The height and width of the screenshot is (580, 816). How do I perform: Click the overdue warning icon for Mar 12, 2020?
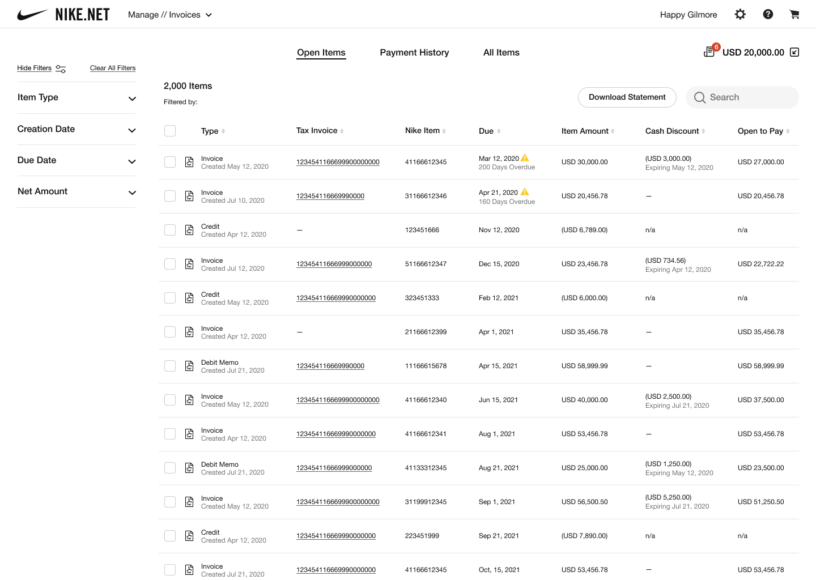click(525, 158)
